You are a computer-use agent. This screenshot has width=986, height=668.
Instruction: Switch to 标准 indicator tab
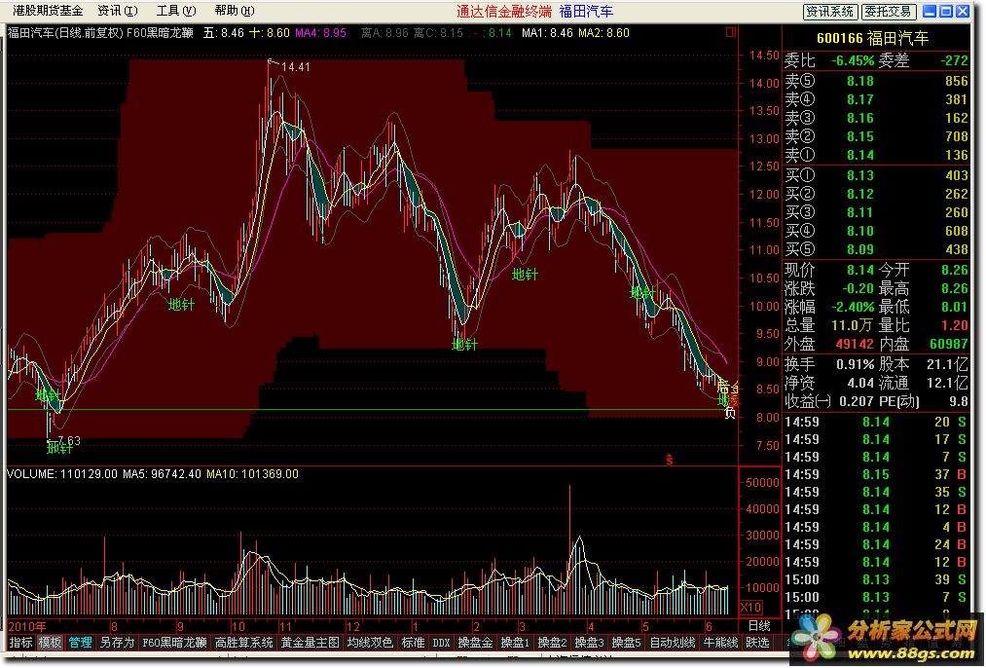tap(413, 643)
